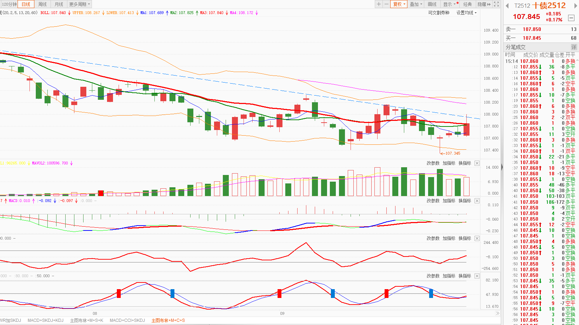Select the 卖一 ask price 107.850

pyautogui.click(x=532, y=29)
